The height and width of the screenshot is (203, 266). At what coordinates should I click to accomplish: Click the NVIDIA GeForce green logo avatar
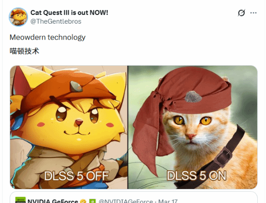(x=20, y=200)
